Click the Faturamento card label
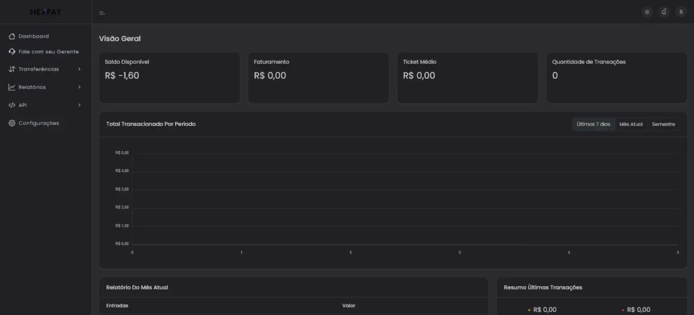 271,62
